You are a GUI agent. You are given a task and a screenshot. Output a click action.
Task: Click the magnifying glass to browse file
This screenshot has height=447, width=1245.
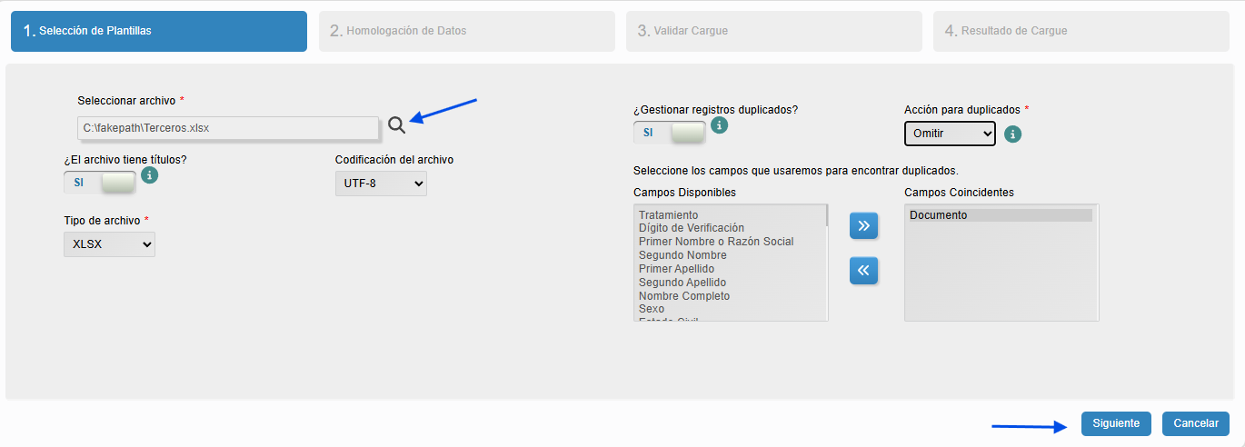[396, 125]
